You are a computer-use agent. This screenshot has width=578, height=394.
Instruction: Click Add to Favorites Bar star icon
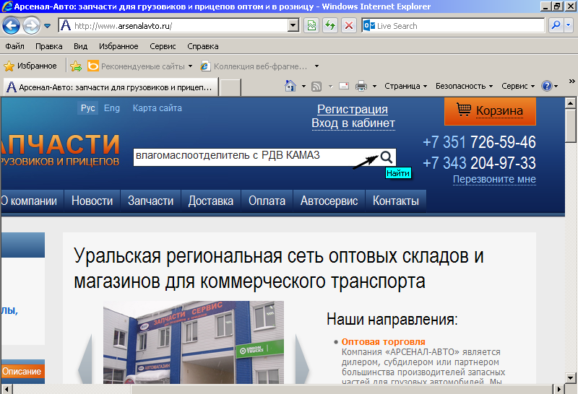pos(76,66)
